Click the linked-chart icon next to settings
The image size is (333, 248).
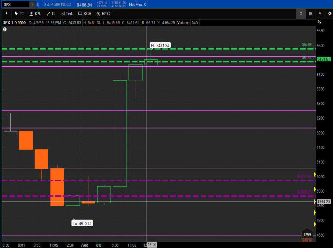click(320, 14)
